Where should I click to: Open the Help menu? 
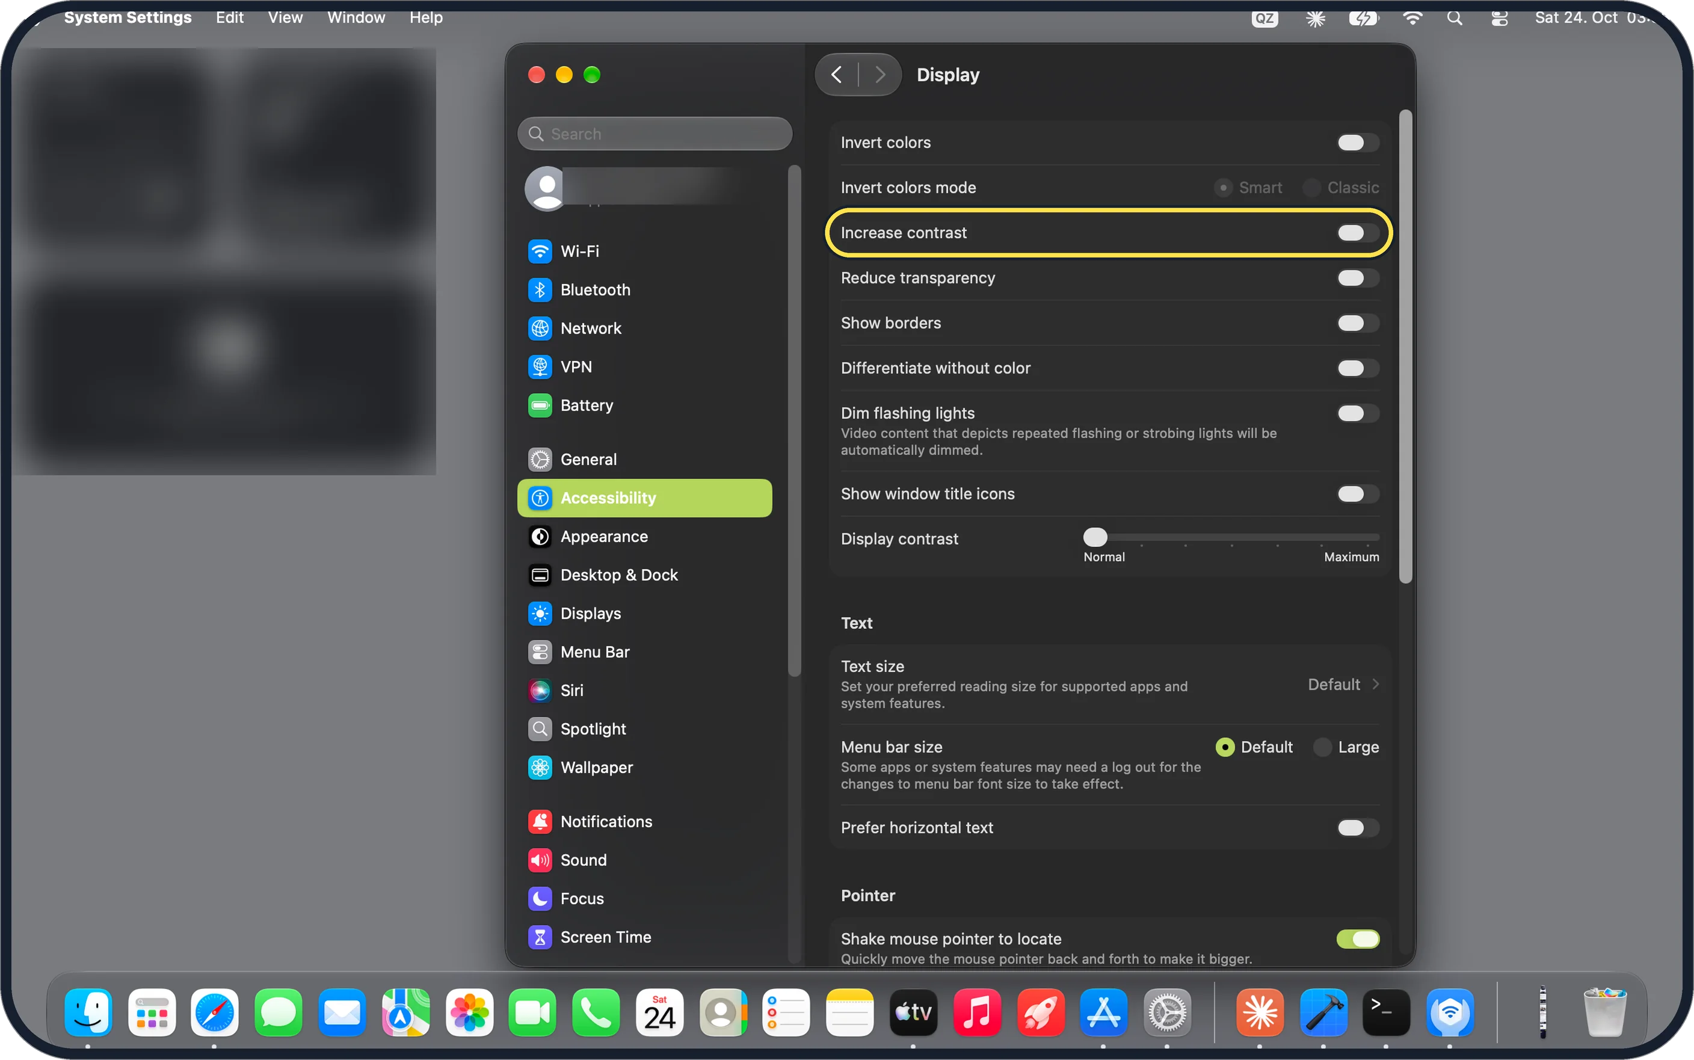(x=426, y=17)
